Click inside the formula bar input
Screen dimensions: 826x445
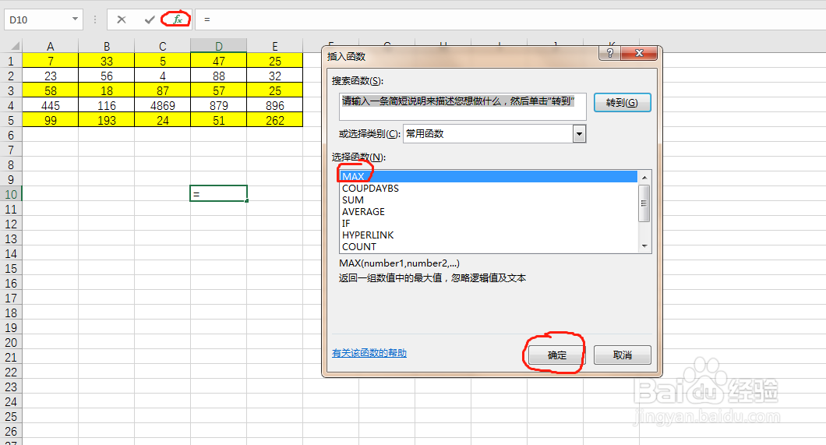[x=510, y=19]
